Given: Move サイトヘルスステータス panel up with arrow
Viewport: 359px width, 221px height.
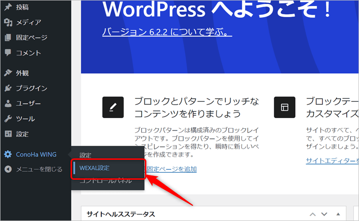Looking at the screenshot, I should [x=313, y=215].
